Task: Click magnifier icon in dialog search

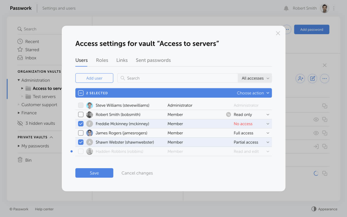Action: (123, 78)
